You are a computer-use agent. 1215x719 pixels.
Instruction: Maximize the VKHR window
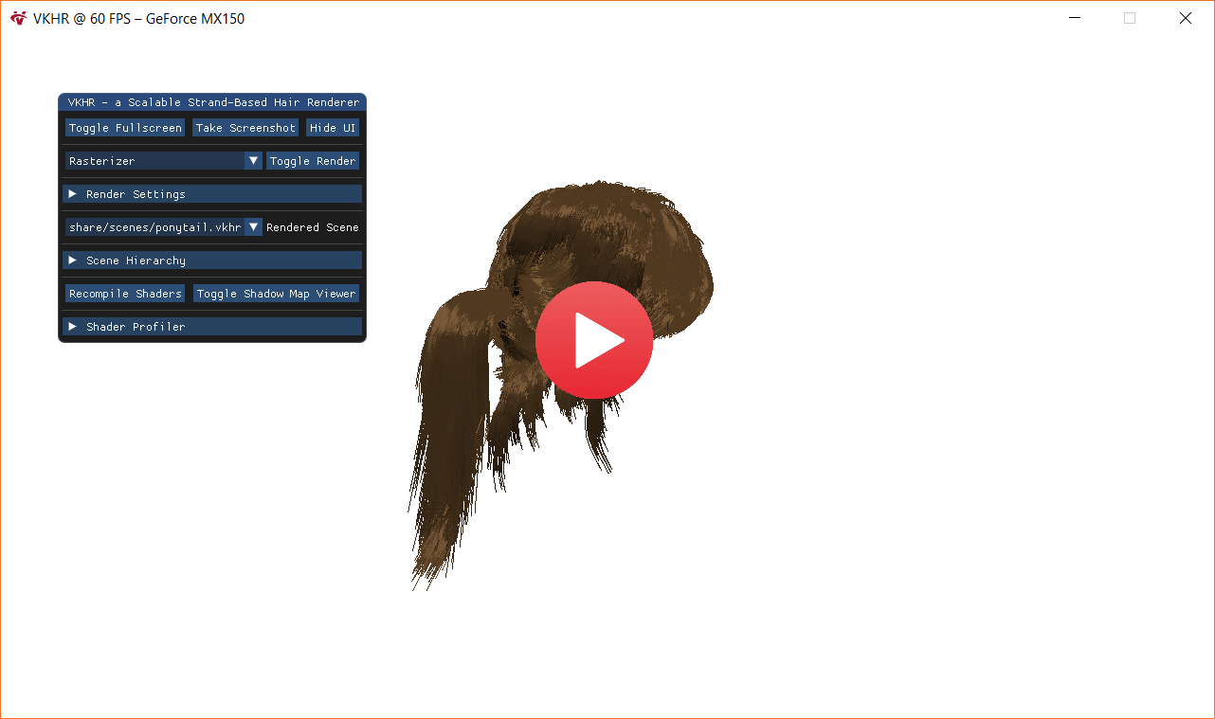pos(1130,18)
